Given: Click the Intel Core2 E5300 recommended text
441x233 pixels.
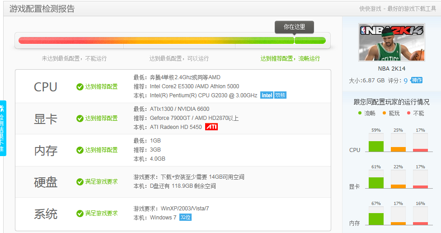Looking at the screenshot, I should click(x=194, y=86).
